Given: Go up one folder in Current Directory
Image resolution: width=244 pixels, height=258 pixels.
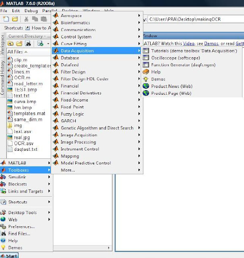Looking at the screenshot, I should [10, 44].
